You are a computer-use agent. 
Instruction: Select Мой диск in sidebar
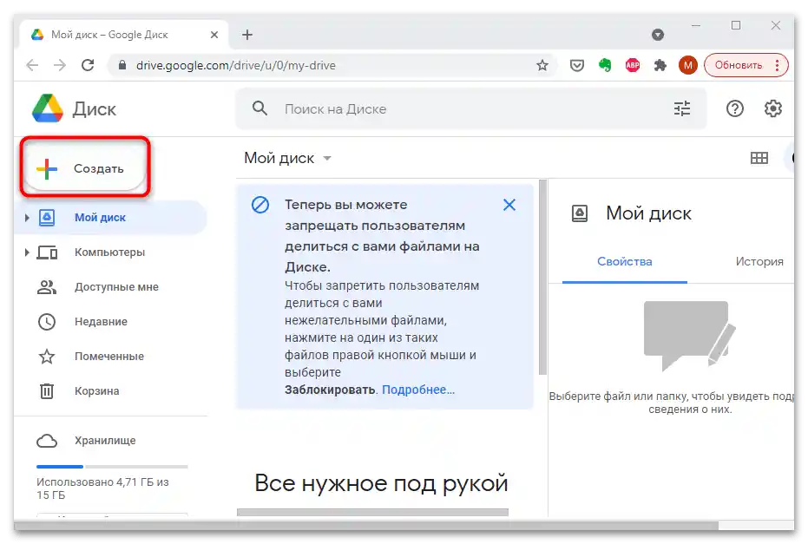point(110,218)
